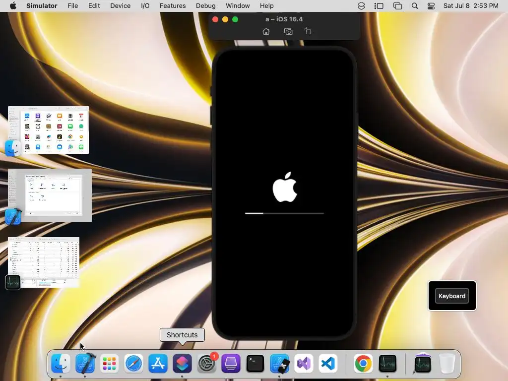Toggle Stage Manager from the menu bar icon
The height and width of the screenshot is (381, 508).
379,6
